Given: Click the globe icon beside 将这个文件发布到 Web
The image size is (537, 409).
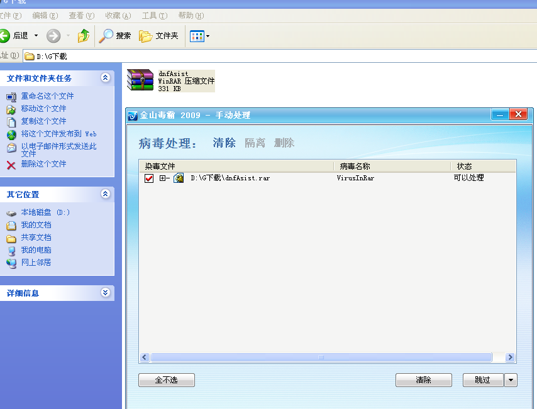Looking at the screenshot, I should 11,135.
